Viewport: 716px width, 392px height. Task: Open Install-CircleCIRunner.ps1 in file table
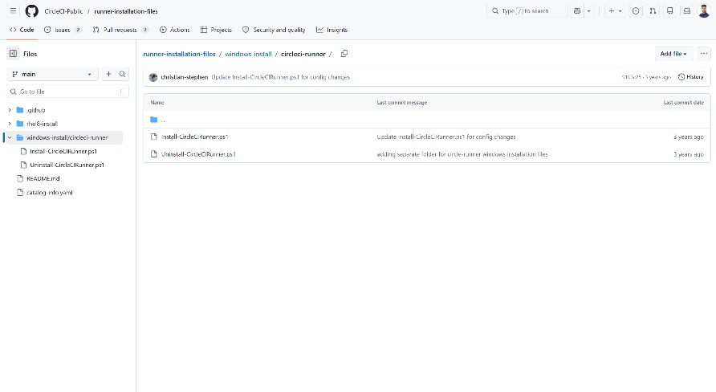pyautogui.click(x=194, y=137)
